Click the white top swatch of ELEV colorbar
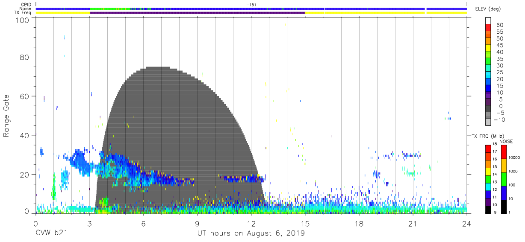Viewport: 525px width, 242px height. [x=488, y=21]
